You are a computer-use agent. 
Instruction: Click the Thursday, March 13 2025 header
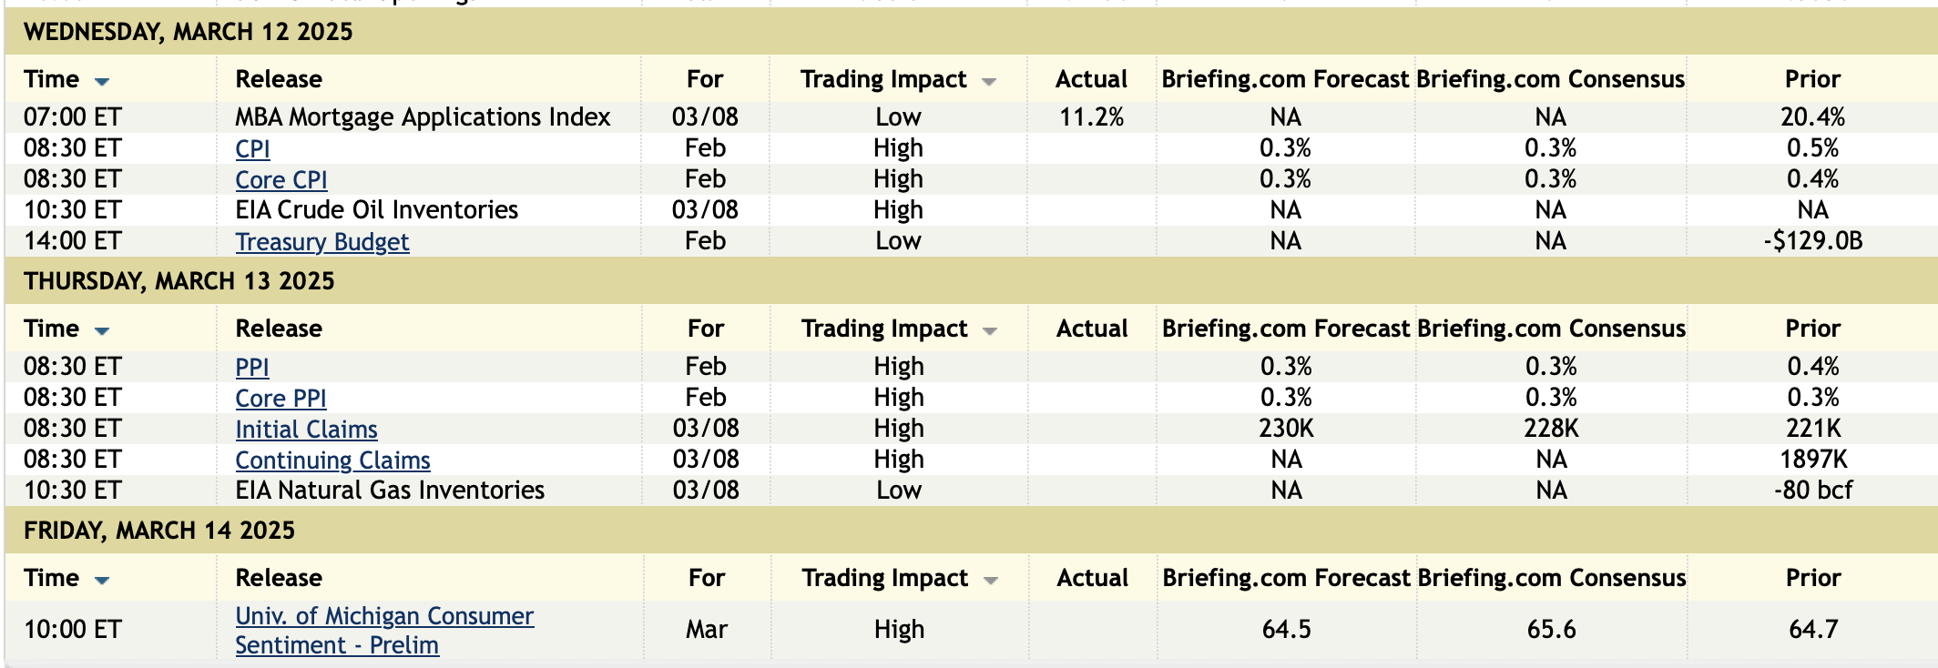click(x=178, y=281)
